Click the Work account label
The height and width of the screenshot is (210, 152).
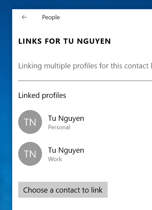point(55,159)
